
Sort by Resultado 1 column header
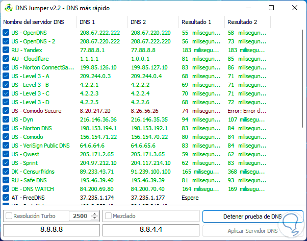[196, 22]
